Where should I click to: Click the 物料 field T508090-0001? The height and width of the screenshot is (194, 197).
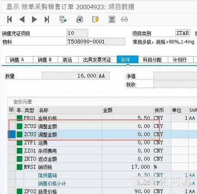96,42
